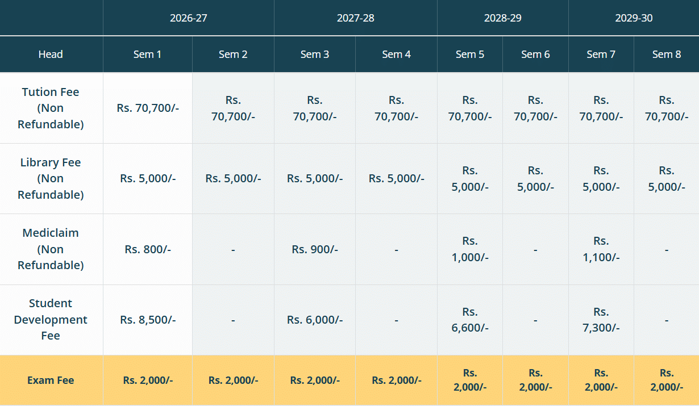Select the Sem 8 column header
Viewport: 699px width, 406px height.
(666, 55)
